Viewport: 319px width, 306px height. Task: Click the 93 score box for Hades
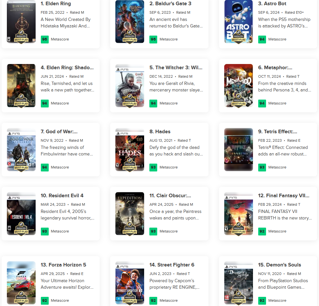click(x=153, y=167)
